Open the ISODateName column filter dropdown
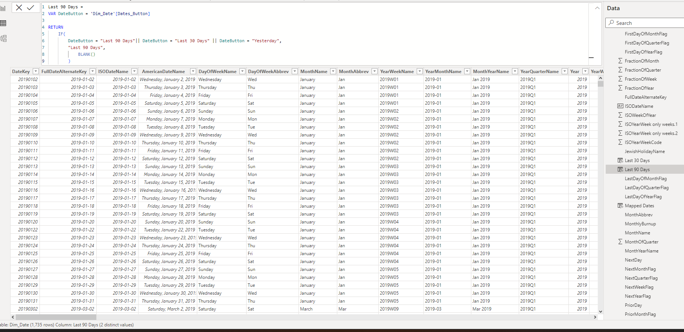The height and width of the screenshot is (332, 684). 134,71
